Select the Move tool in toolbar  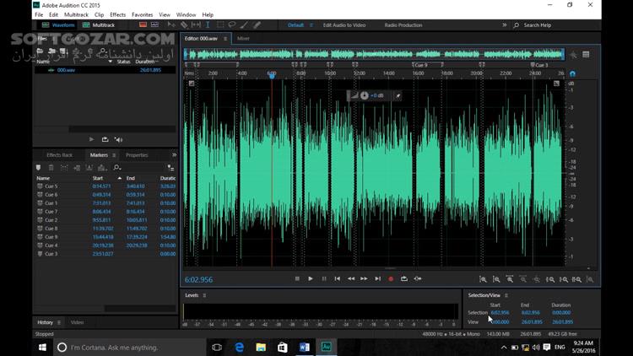coord(171,25)
